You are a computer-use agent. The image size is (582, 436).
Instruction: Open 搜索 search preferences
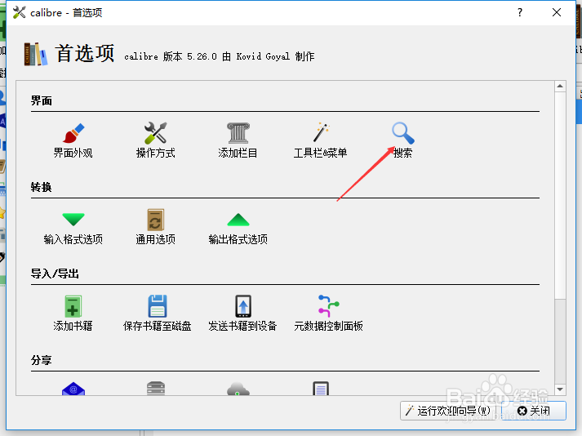[402, 140]
